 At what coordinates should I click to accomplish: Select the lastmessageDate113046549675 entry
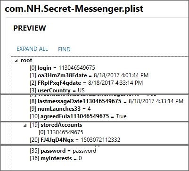click(x=107, y=101)
